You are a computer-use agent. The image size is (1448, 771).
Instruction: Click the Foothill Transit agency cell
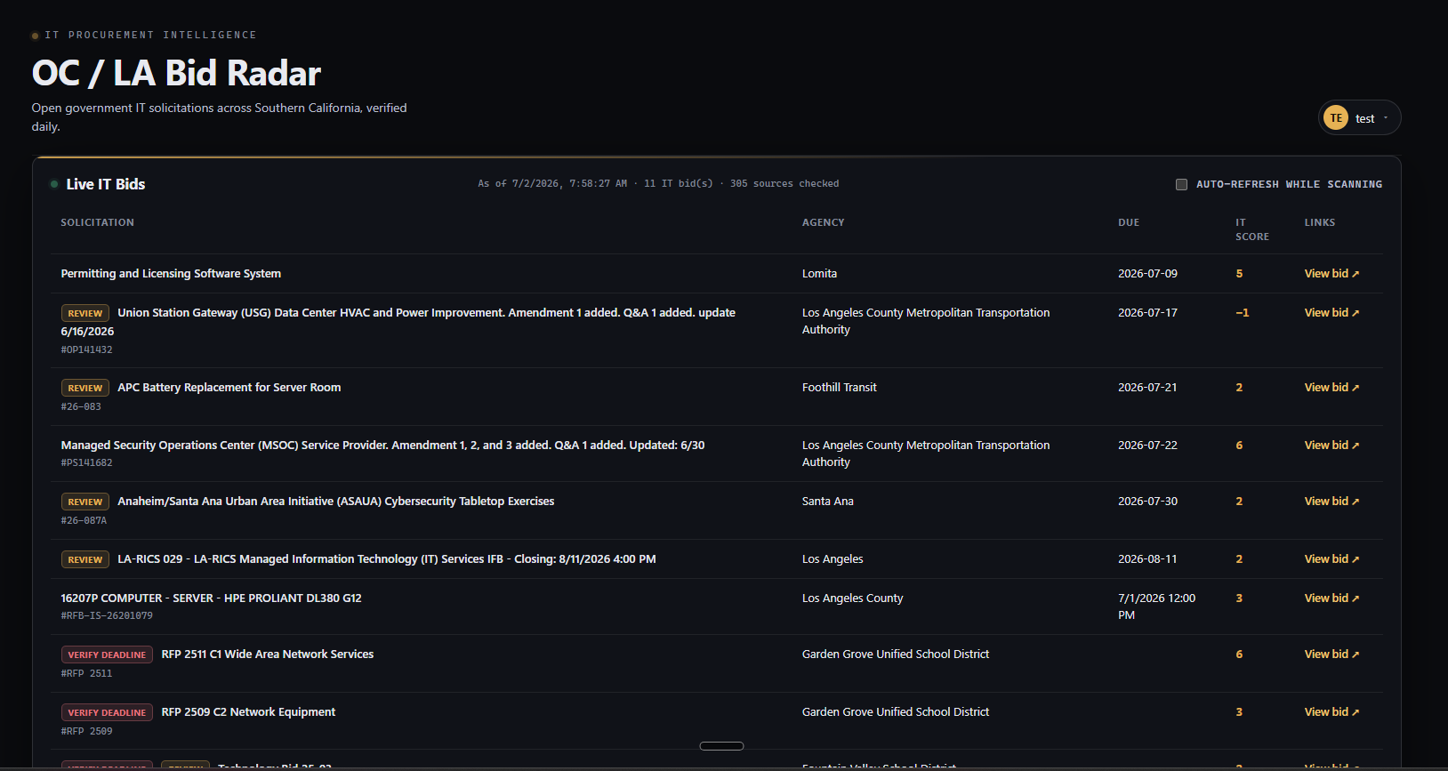pos(840,388)
